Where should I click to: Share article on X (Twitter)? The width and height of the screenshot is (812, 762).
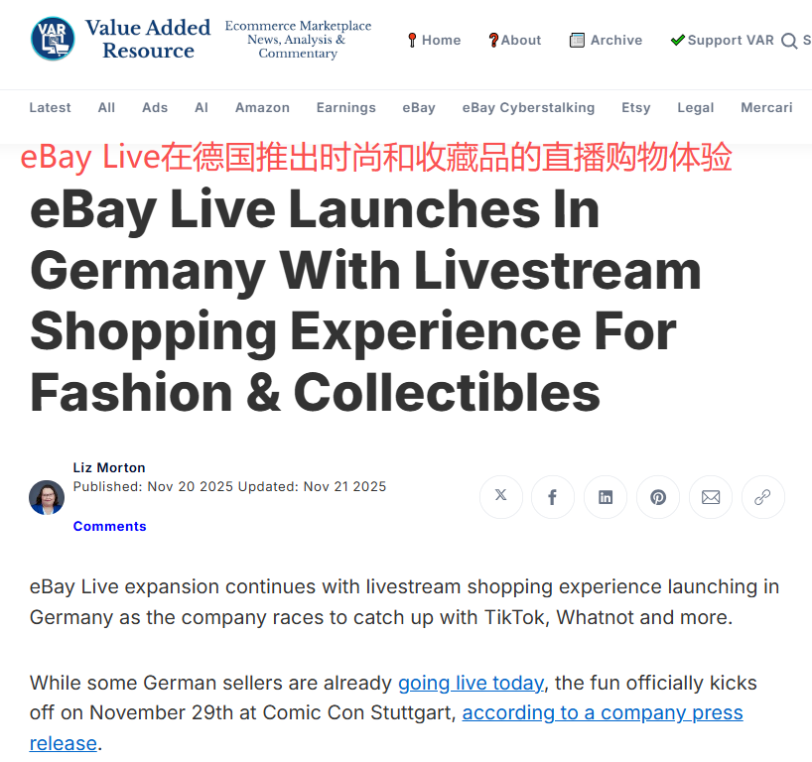coord(500,497)
